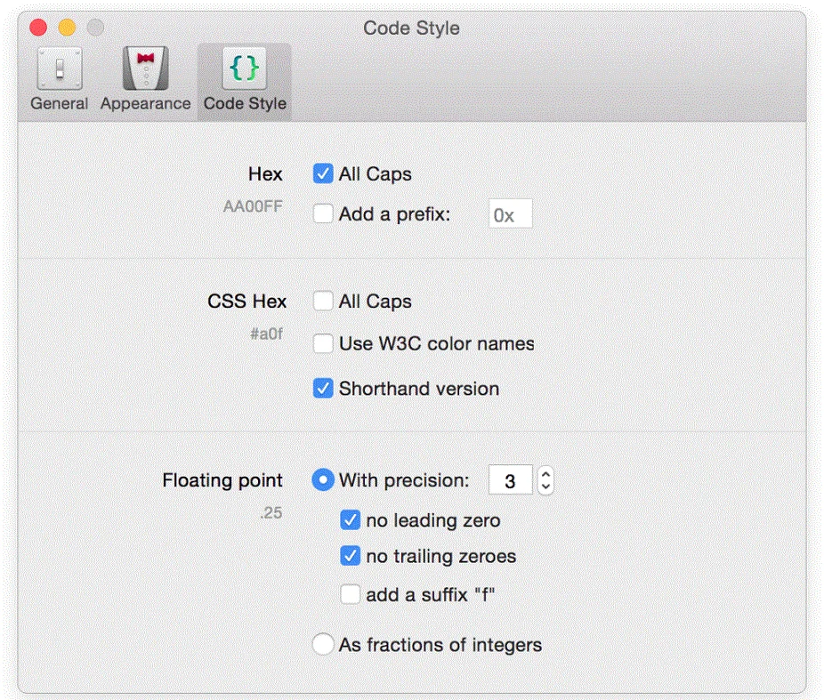Click the Code Style window title

click(x=411, y=28)
